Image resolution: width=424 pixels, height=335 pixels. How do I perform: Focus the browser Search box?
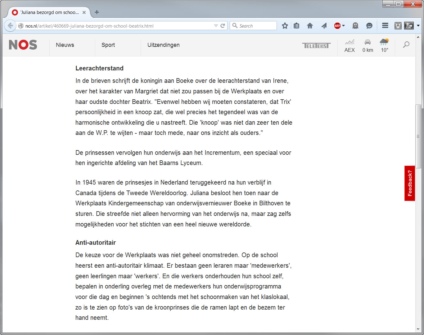[253, 26]
